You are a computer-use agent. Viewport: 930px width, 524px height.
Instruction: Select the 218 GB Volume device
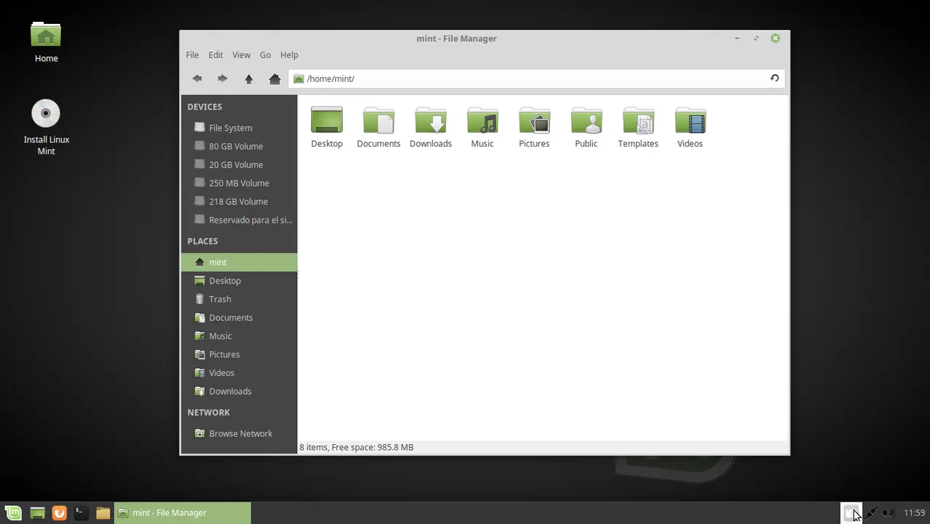pos(239,202)
